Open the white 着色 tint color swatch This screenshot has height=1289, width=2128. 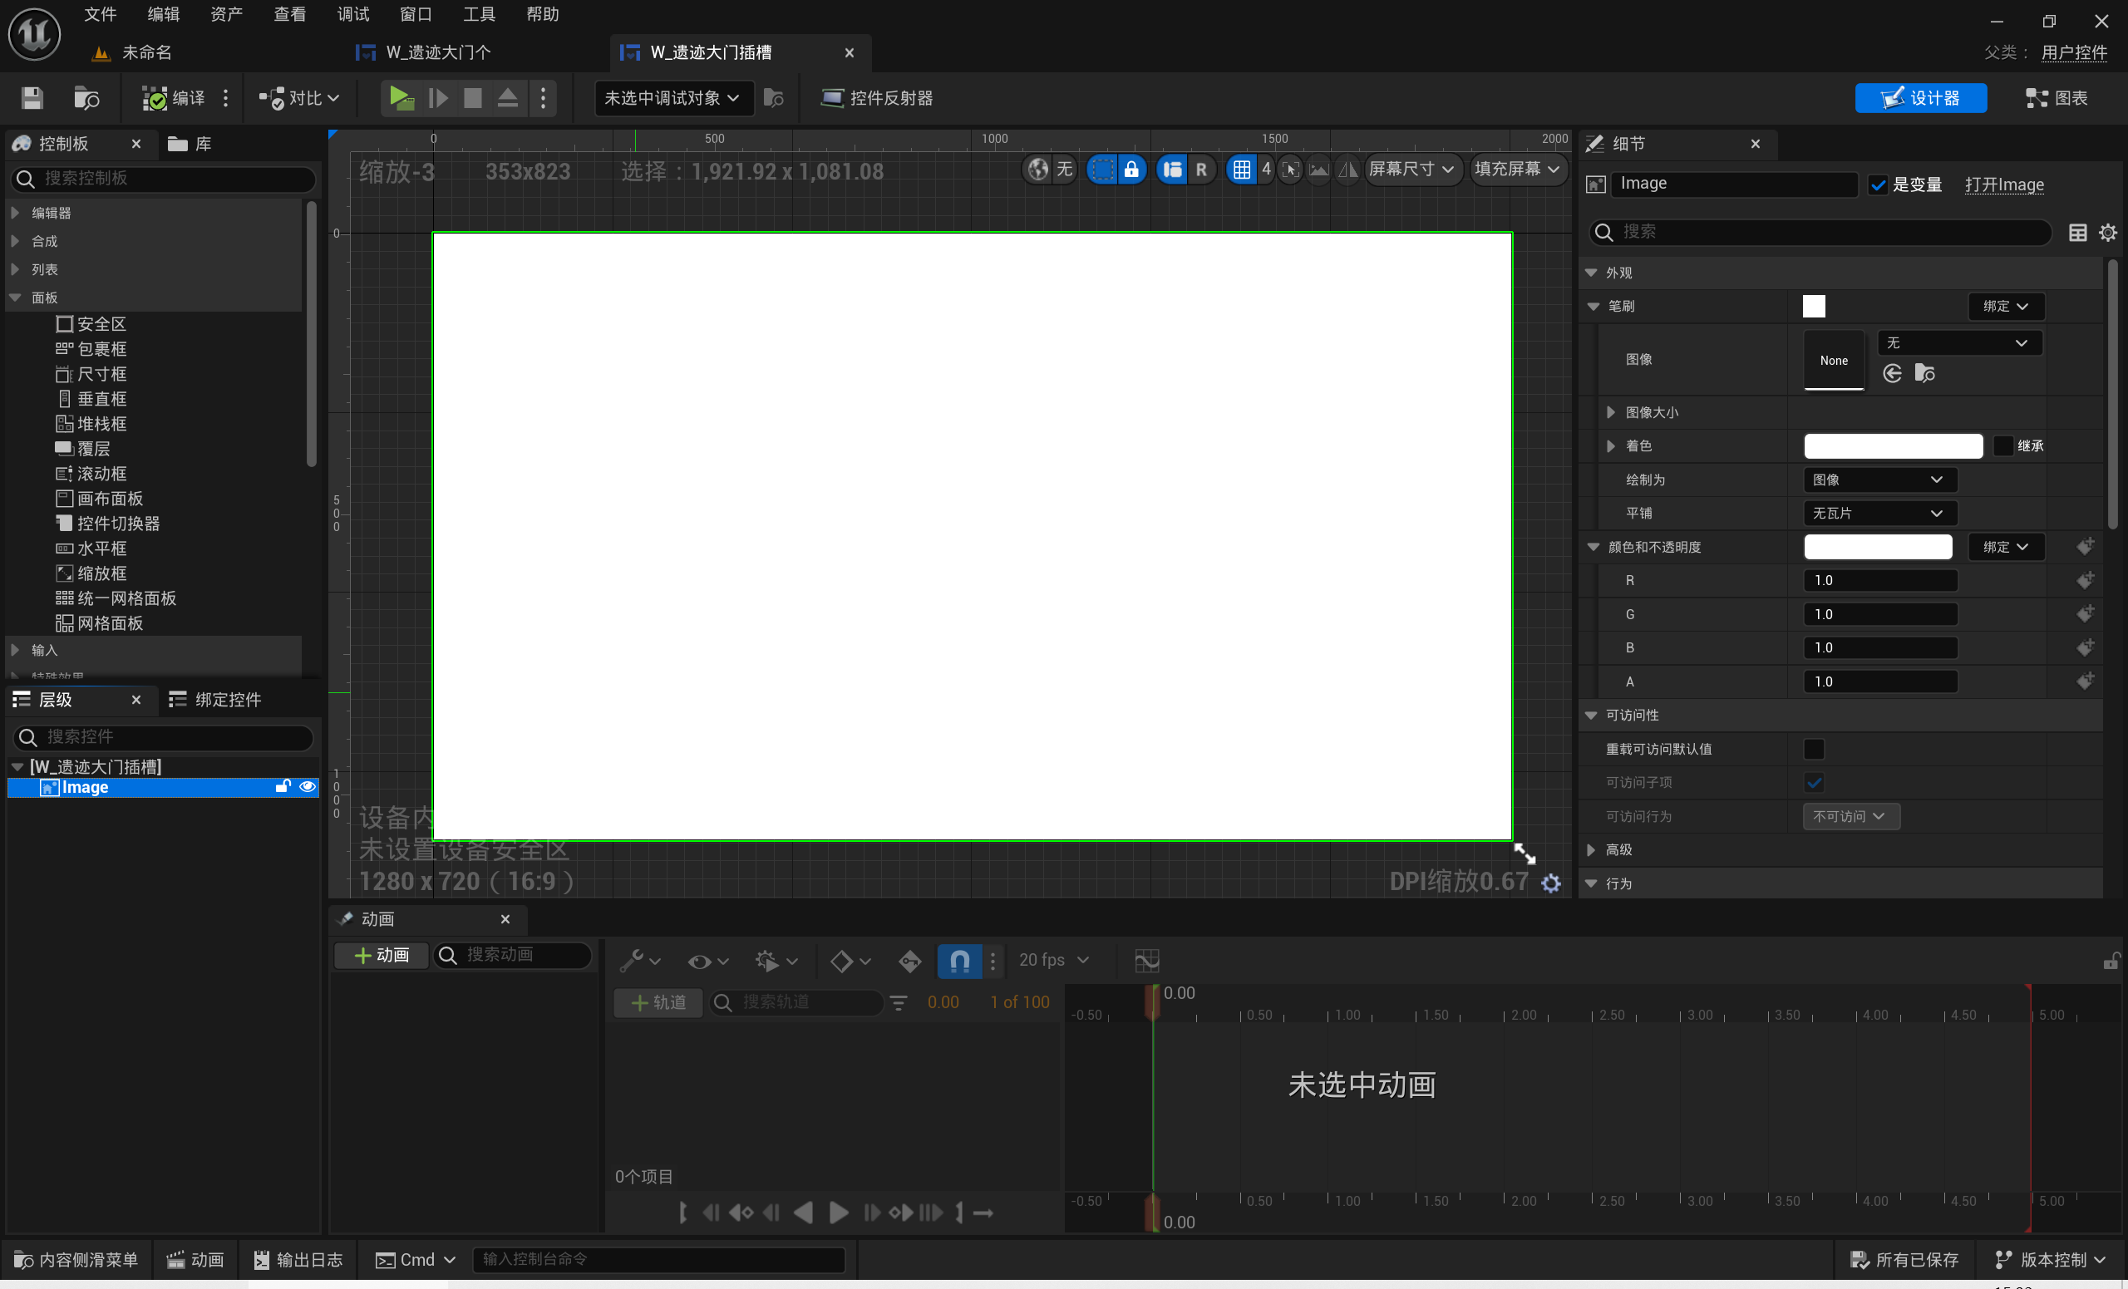tap(1893, 446)
